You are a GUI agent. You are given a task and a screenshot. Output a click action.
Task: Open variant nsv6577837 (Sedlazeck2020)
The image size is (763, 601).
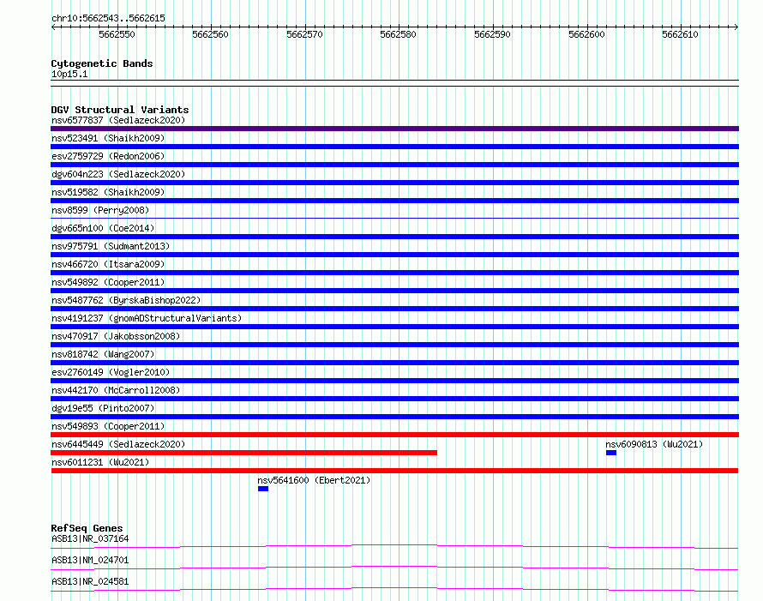click(x=118, y=120)
